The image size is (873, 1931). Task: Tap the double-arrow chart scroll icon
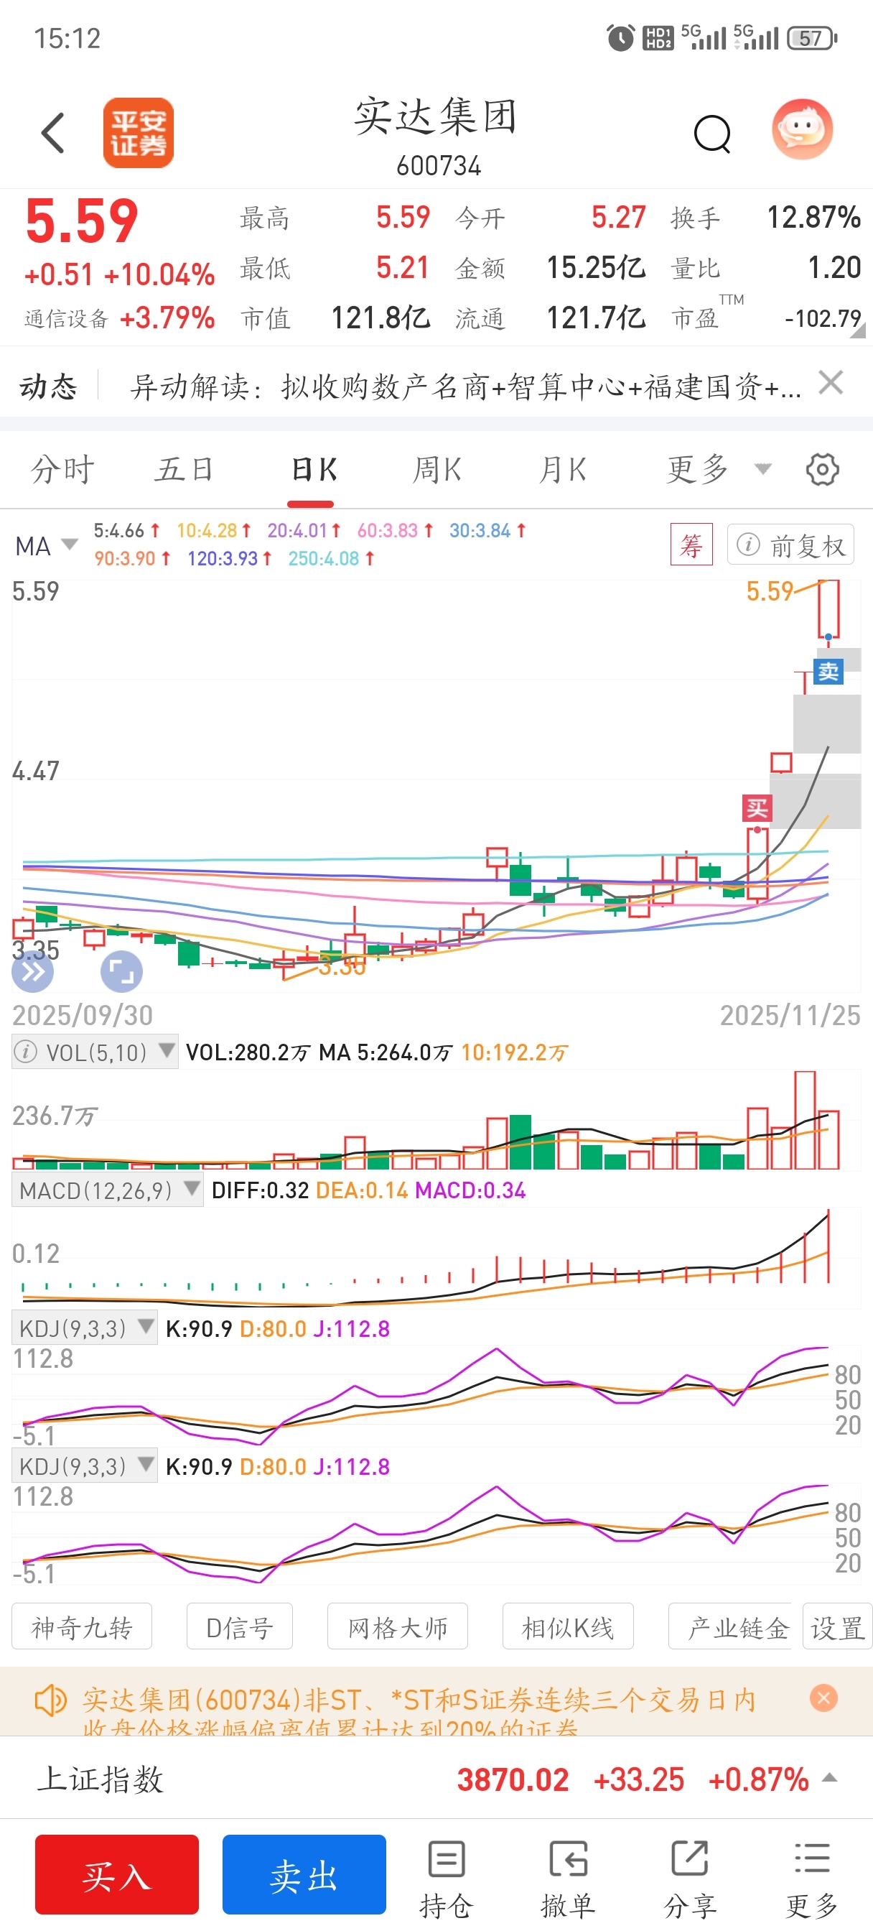click(32, 972)
